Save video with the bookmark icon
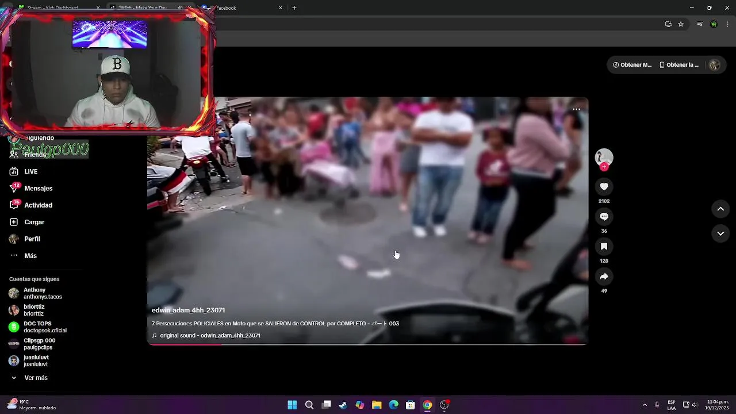This screenshot has width=736, height=414. coord(604,247)
